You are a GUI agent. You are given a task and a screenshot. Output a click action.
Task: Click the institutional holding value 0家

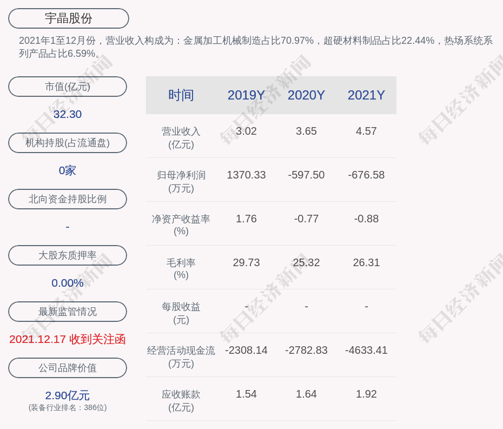point(68,170)
